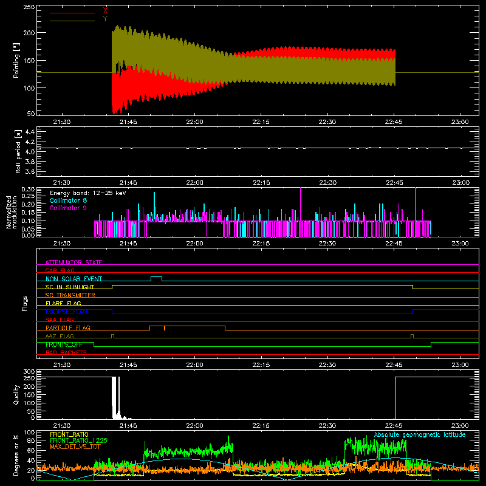Viewport: 486px width, 486px height.
Task: Click the 'Quality' axis title
Action: tap(16, 394)
